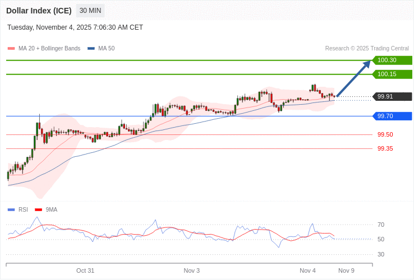
Task: Select the green 100.15 resistance label
Action: (x=392, y=74)
